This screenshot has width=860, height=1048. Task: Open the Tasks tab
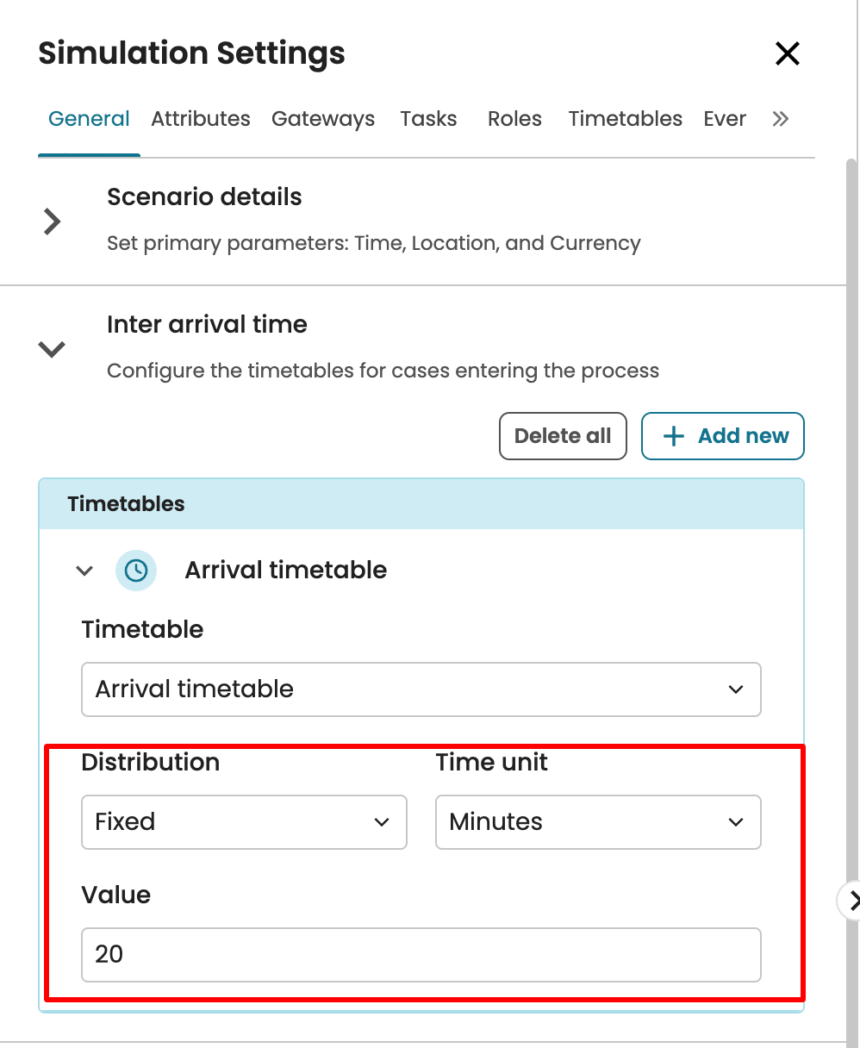point(428,119)
